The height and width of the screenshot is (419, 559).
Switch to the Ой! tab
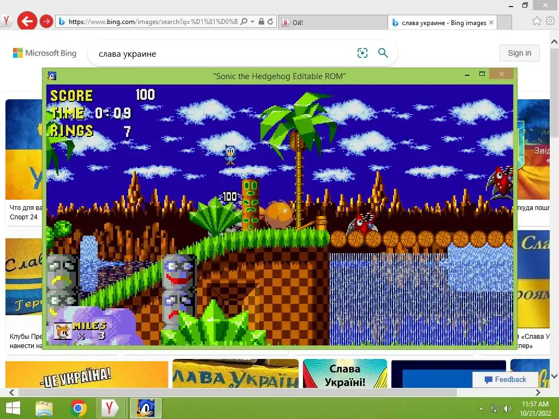click(x=332, y=22)
